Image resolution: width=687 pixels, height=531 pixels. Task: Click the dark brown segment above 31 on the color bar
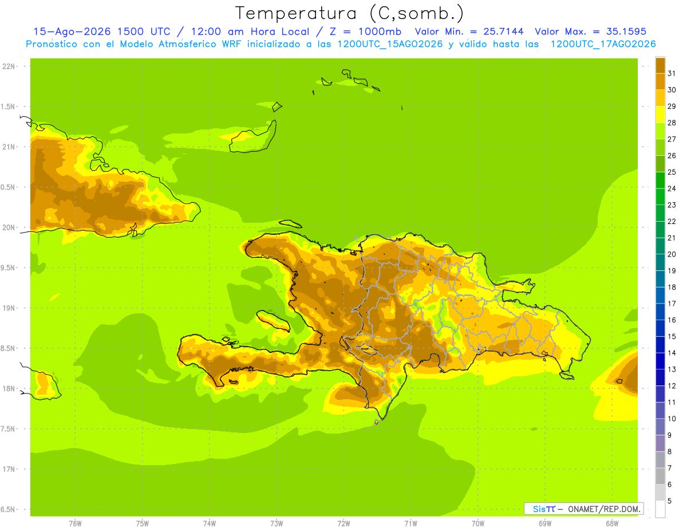click(x=660, y=65)
